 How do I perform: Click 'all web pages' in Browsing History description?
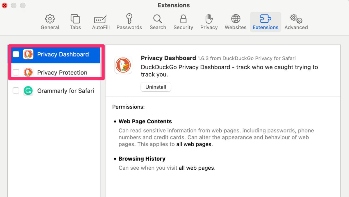pos(196,168)
